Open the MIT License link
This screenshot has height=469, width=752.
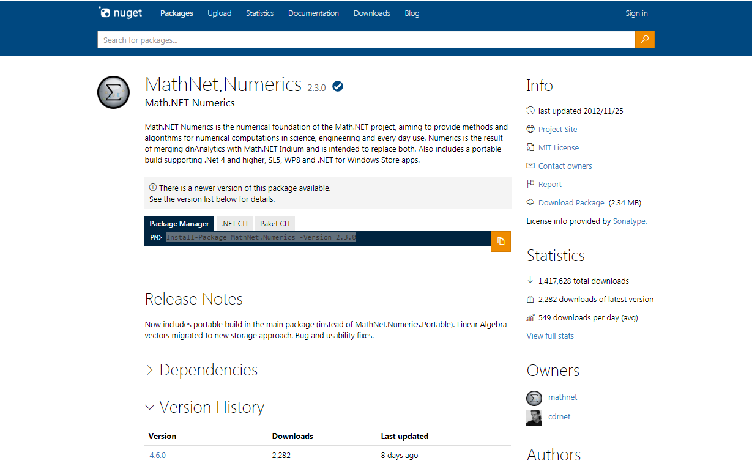click(559, 147)
